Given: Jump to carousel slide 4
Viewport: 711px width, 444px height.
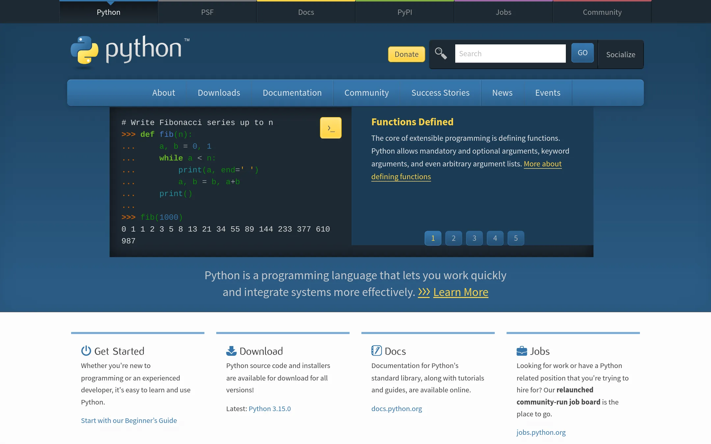Looking at the screenshot, I should coord(495,238).
